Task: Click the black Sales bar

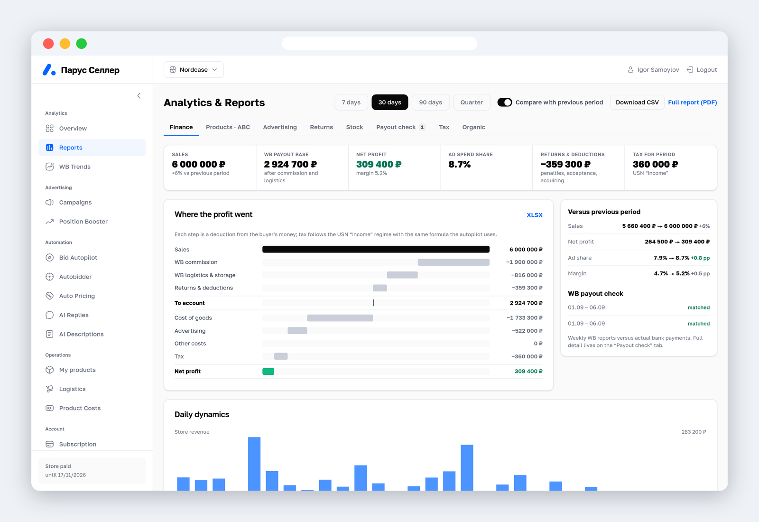Action: [x=376, y=249]
